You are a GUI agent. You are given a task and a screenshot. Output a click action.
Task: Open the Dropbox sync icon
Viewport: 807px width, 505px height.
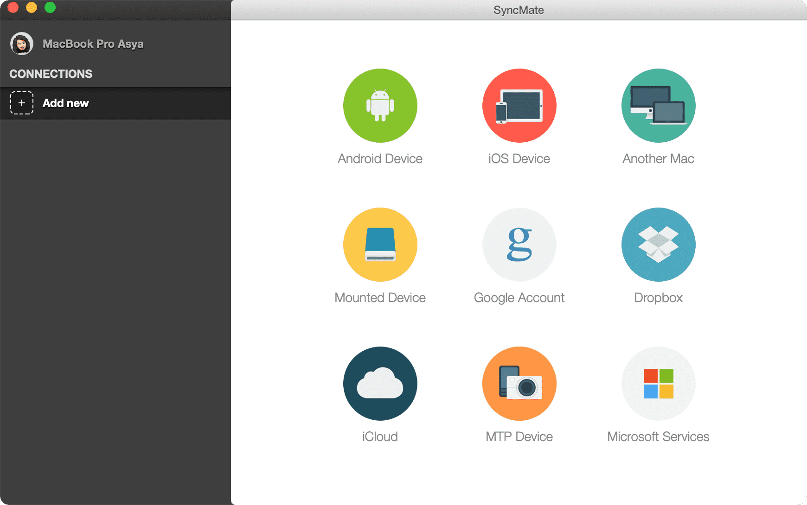[x=658, y=245]
